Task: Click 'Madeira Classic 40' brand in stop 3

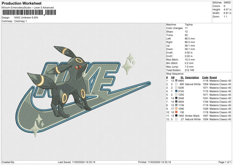Action: pos(220,88)
